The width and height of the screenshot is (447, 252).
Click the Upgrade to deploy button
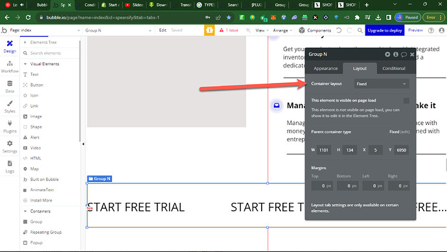pos(385,30)
